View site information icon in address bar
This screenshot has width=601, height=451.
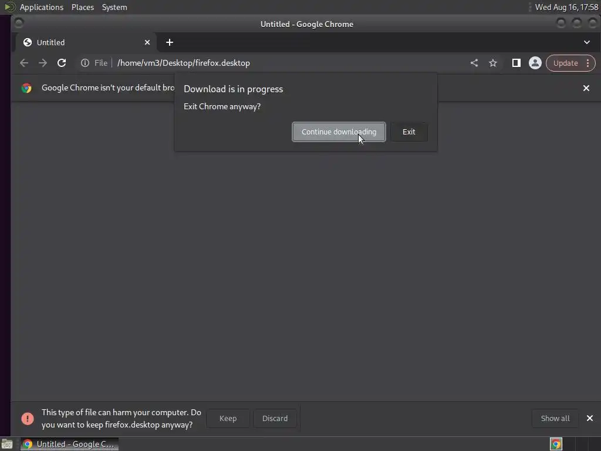[x=85, y=63]
